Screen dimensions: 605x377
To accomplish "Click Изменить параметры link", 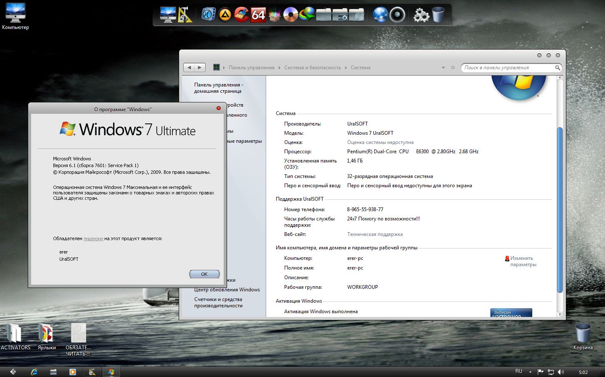I will [x=523, y=261].
